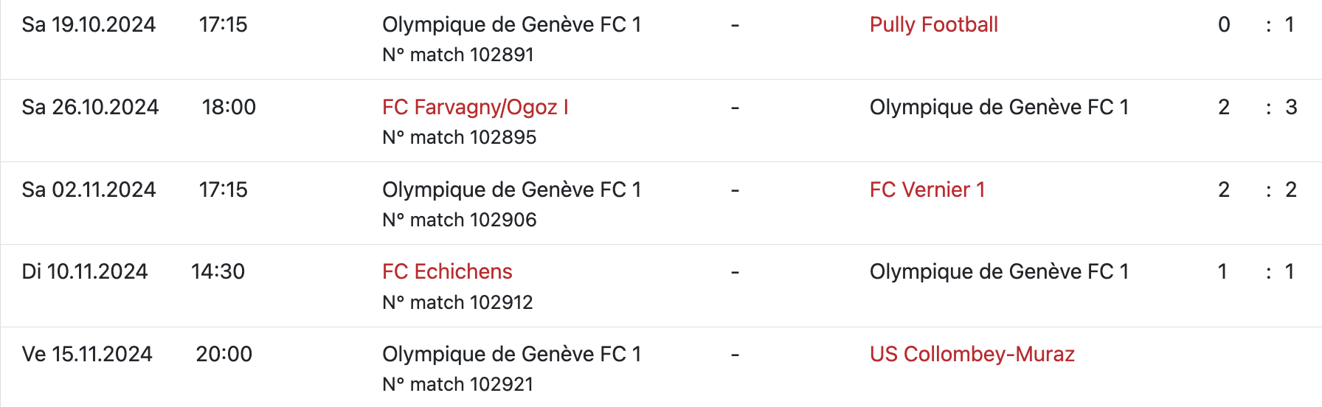Viewport: 1322px width, 407px height.
Task: Click Olympique de Genève FC 1 at Echichens
Action: tap(999, 272)
